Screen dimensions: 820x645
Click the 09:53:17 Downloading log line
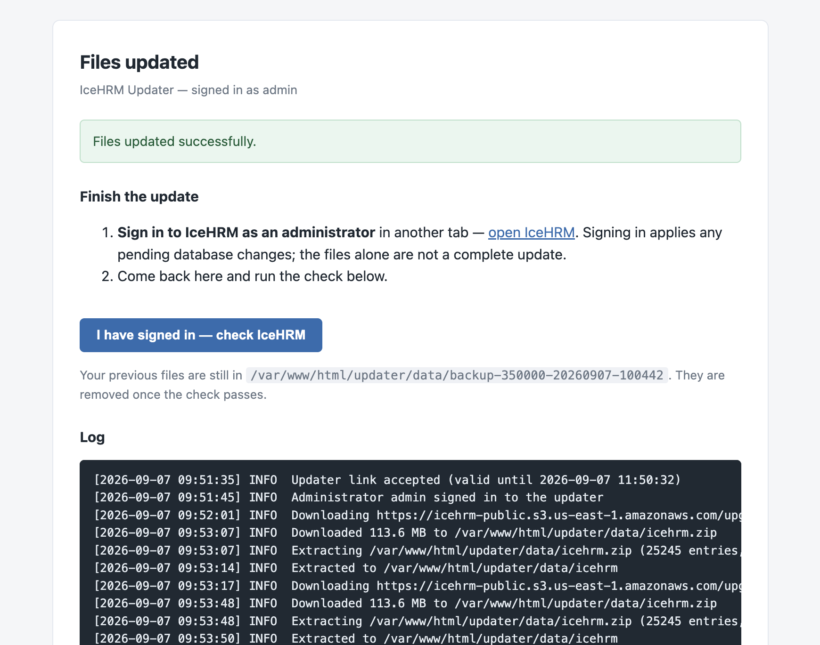[x=418, y=586]
